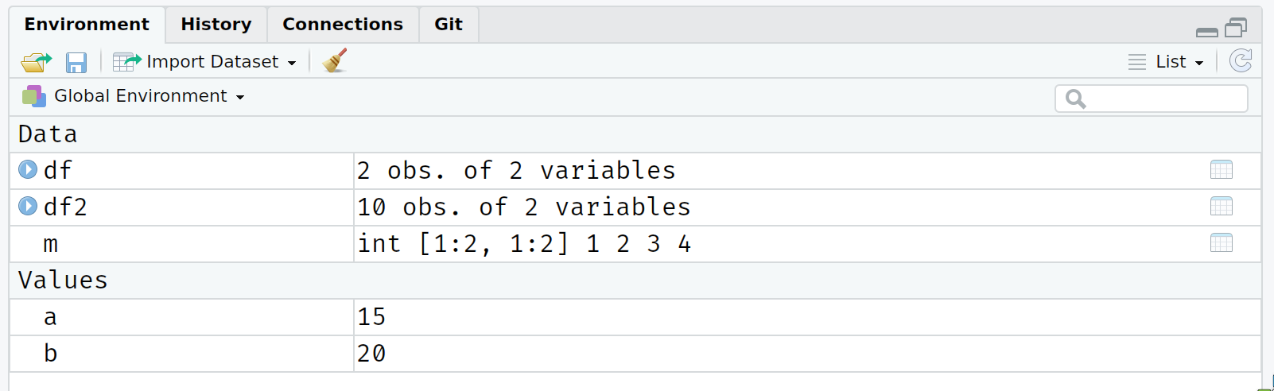Image resolution: width=1274 pixels, height=391 pixels.
Task: Save workspace with the floppy disk icon
Action: [76, 62]
